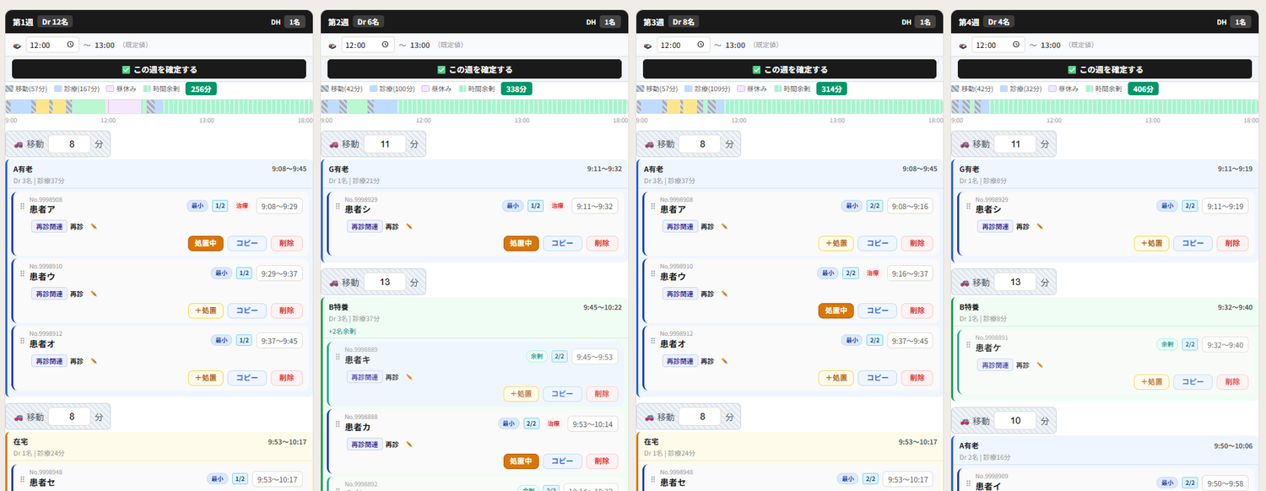The height and width of the screenshot is (491, 1266).
Task: Copy 患者キ in 第2週 with コピー
Action: pyautogui.click(x=562, y=394)
